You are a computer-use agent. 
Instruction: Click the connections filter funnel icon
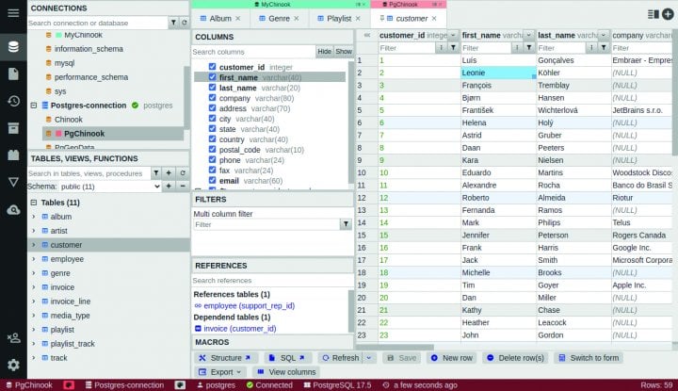click(173, 23)
